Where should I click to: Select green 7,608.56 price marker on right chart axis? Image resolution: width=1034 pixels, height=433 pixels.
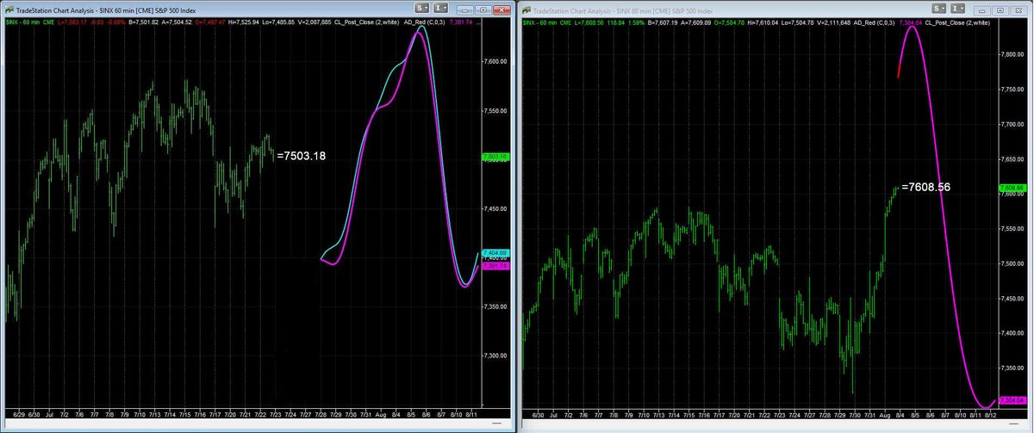click(1013, 188)
